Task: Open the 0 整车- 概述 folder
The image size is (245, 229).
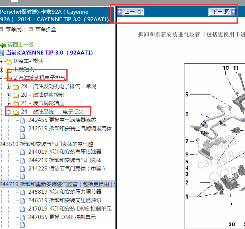Action: pos(29,61)
